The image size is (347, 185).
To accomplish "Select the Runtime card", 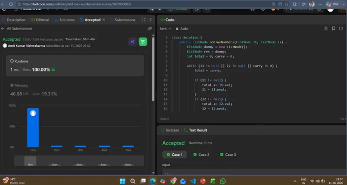I will tap(75, 66).
